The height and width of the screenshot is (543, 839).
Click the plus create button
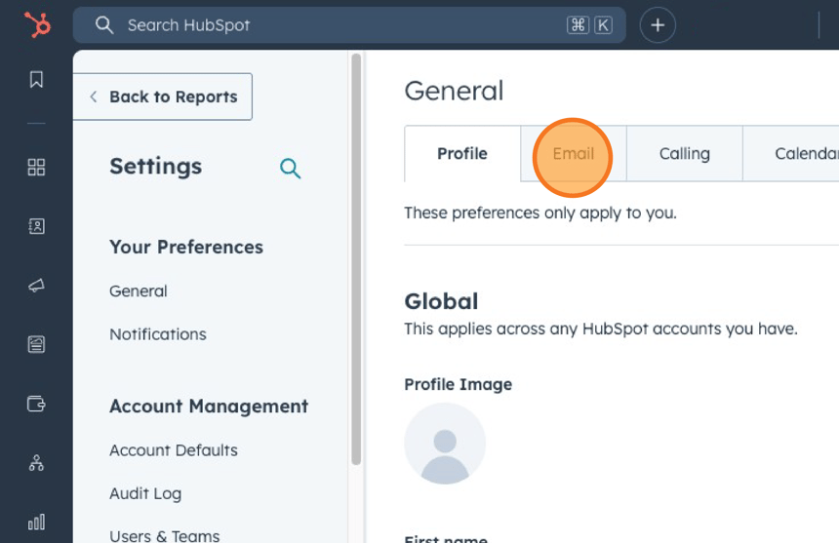tap(658, 25)
